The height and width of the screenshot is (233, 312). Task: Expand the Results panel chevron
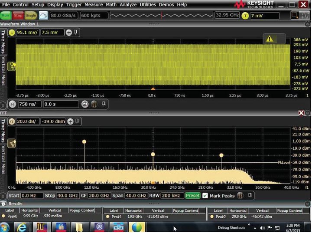[4, 203]
